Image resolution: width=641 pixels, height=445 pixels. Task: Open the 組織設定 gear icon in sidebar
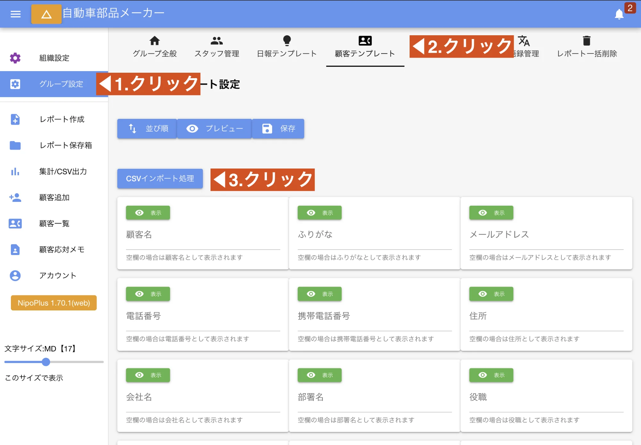pyautogui.click(x=15, y=58)
